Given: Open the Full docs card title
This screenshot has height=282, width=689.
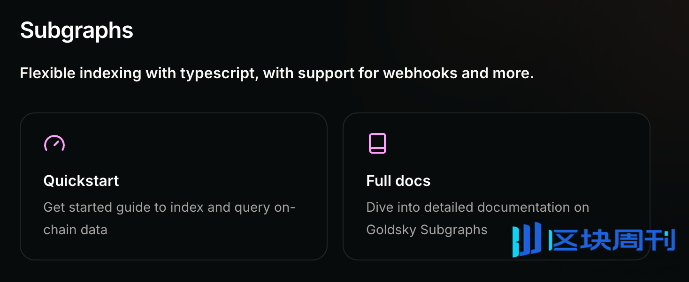Looking at the screenshot, I should click(x=398, y=181).
